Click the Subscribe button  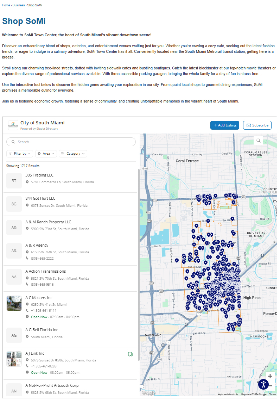coord(257,125)
